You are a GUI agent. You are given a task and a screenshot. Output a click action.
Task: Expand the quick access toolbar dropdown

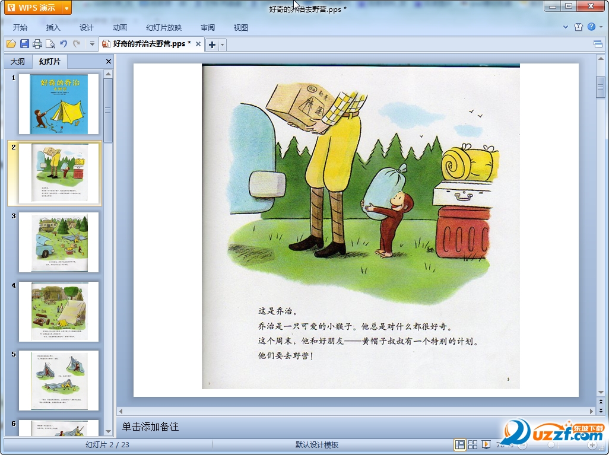[x=92, y=44]
